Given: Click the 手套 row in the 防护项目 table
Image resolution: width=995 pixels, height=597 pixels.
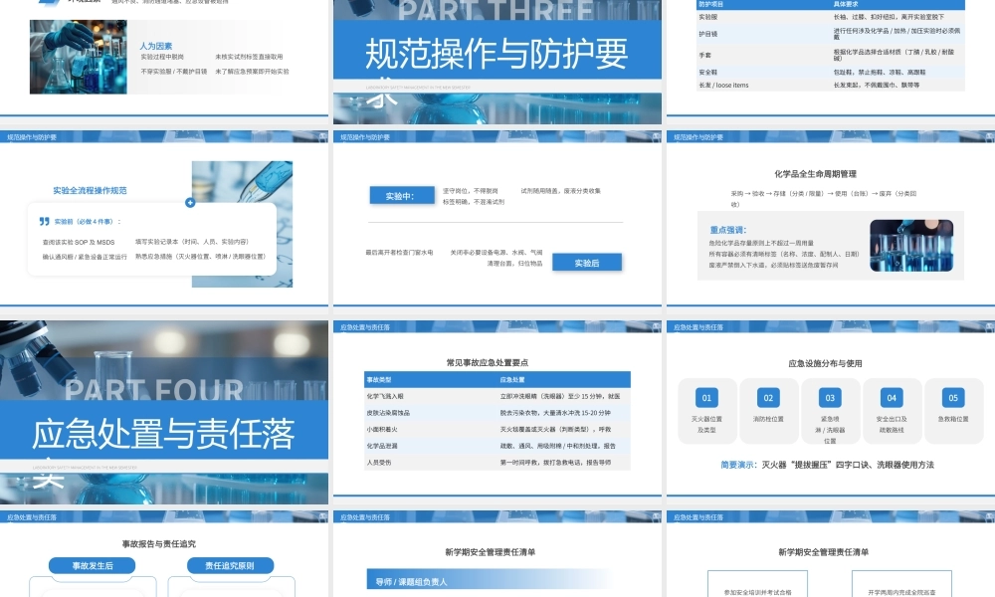Looking at the screenshot, I should (831, 55).
